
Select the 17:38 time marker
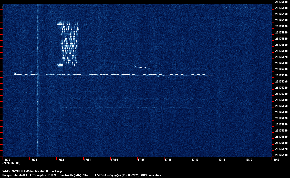[222, 160]
